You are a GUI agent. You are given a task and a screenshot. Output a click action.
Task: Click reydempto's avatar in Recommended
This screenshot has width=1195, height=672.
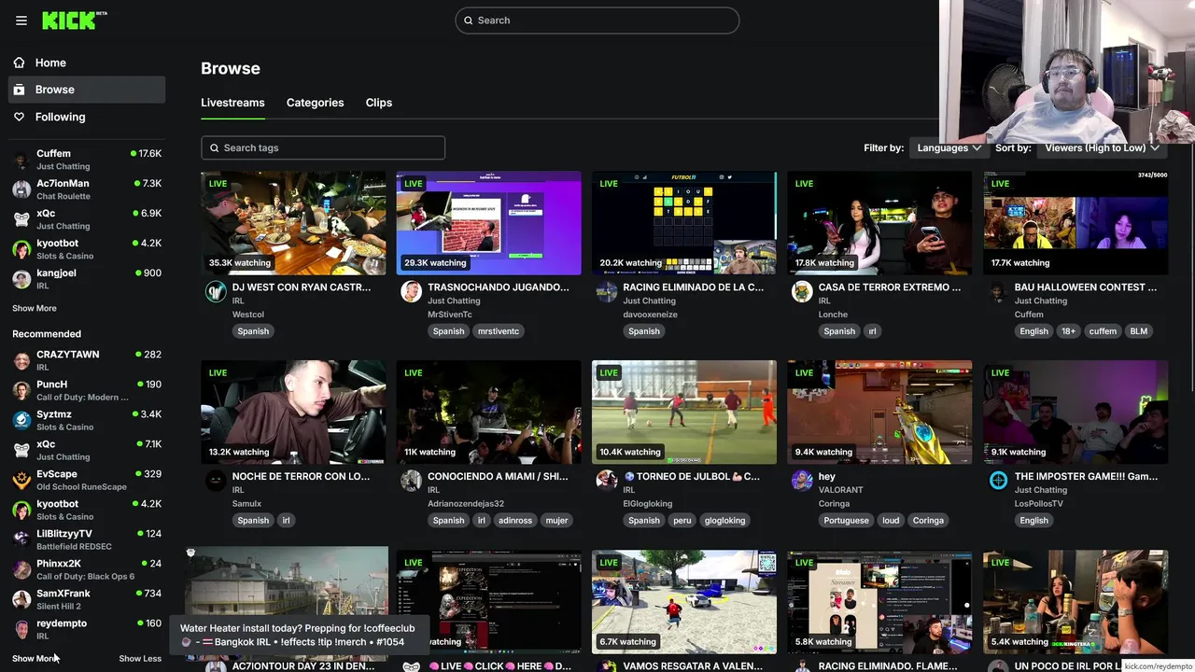(21, 629)
